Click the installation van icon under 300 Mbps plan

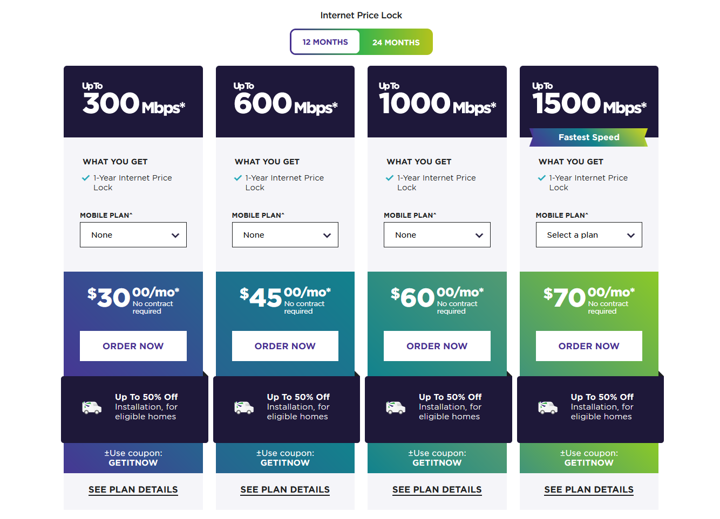click(92, 407)
